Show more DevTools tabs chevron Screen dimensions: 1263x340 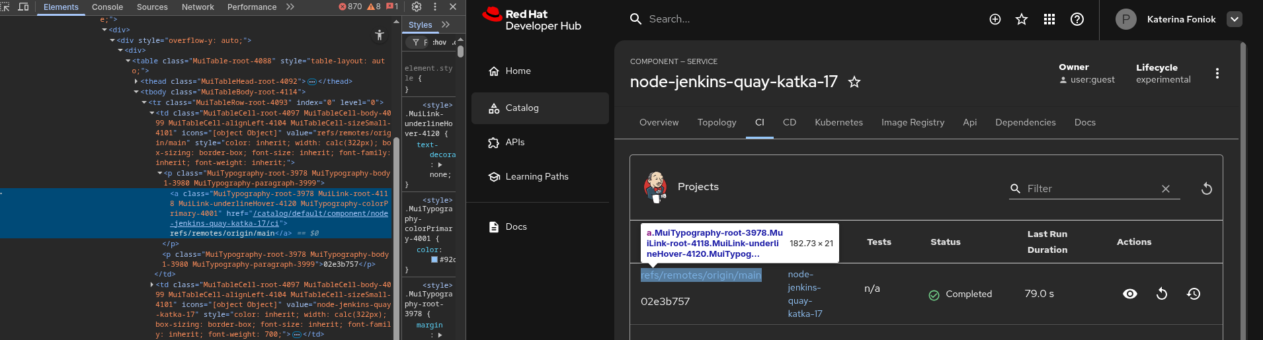click(x=290, y=7)
